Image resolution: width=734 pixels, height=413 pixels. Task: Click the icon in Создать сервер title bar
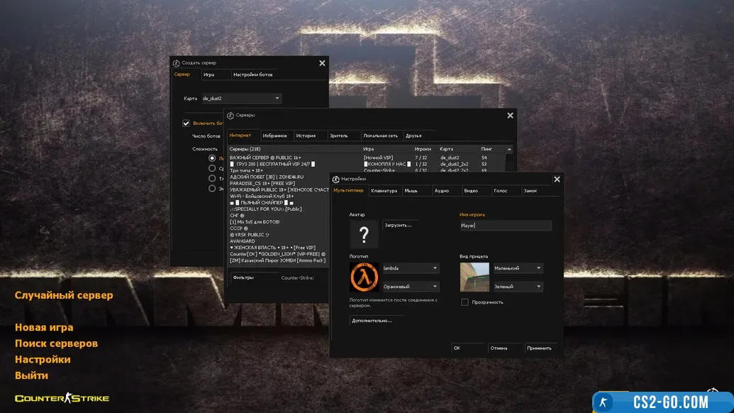pos(177,62)
